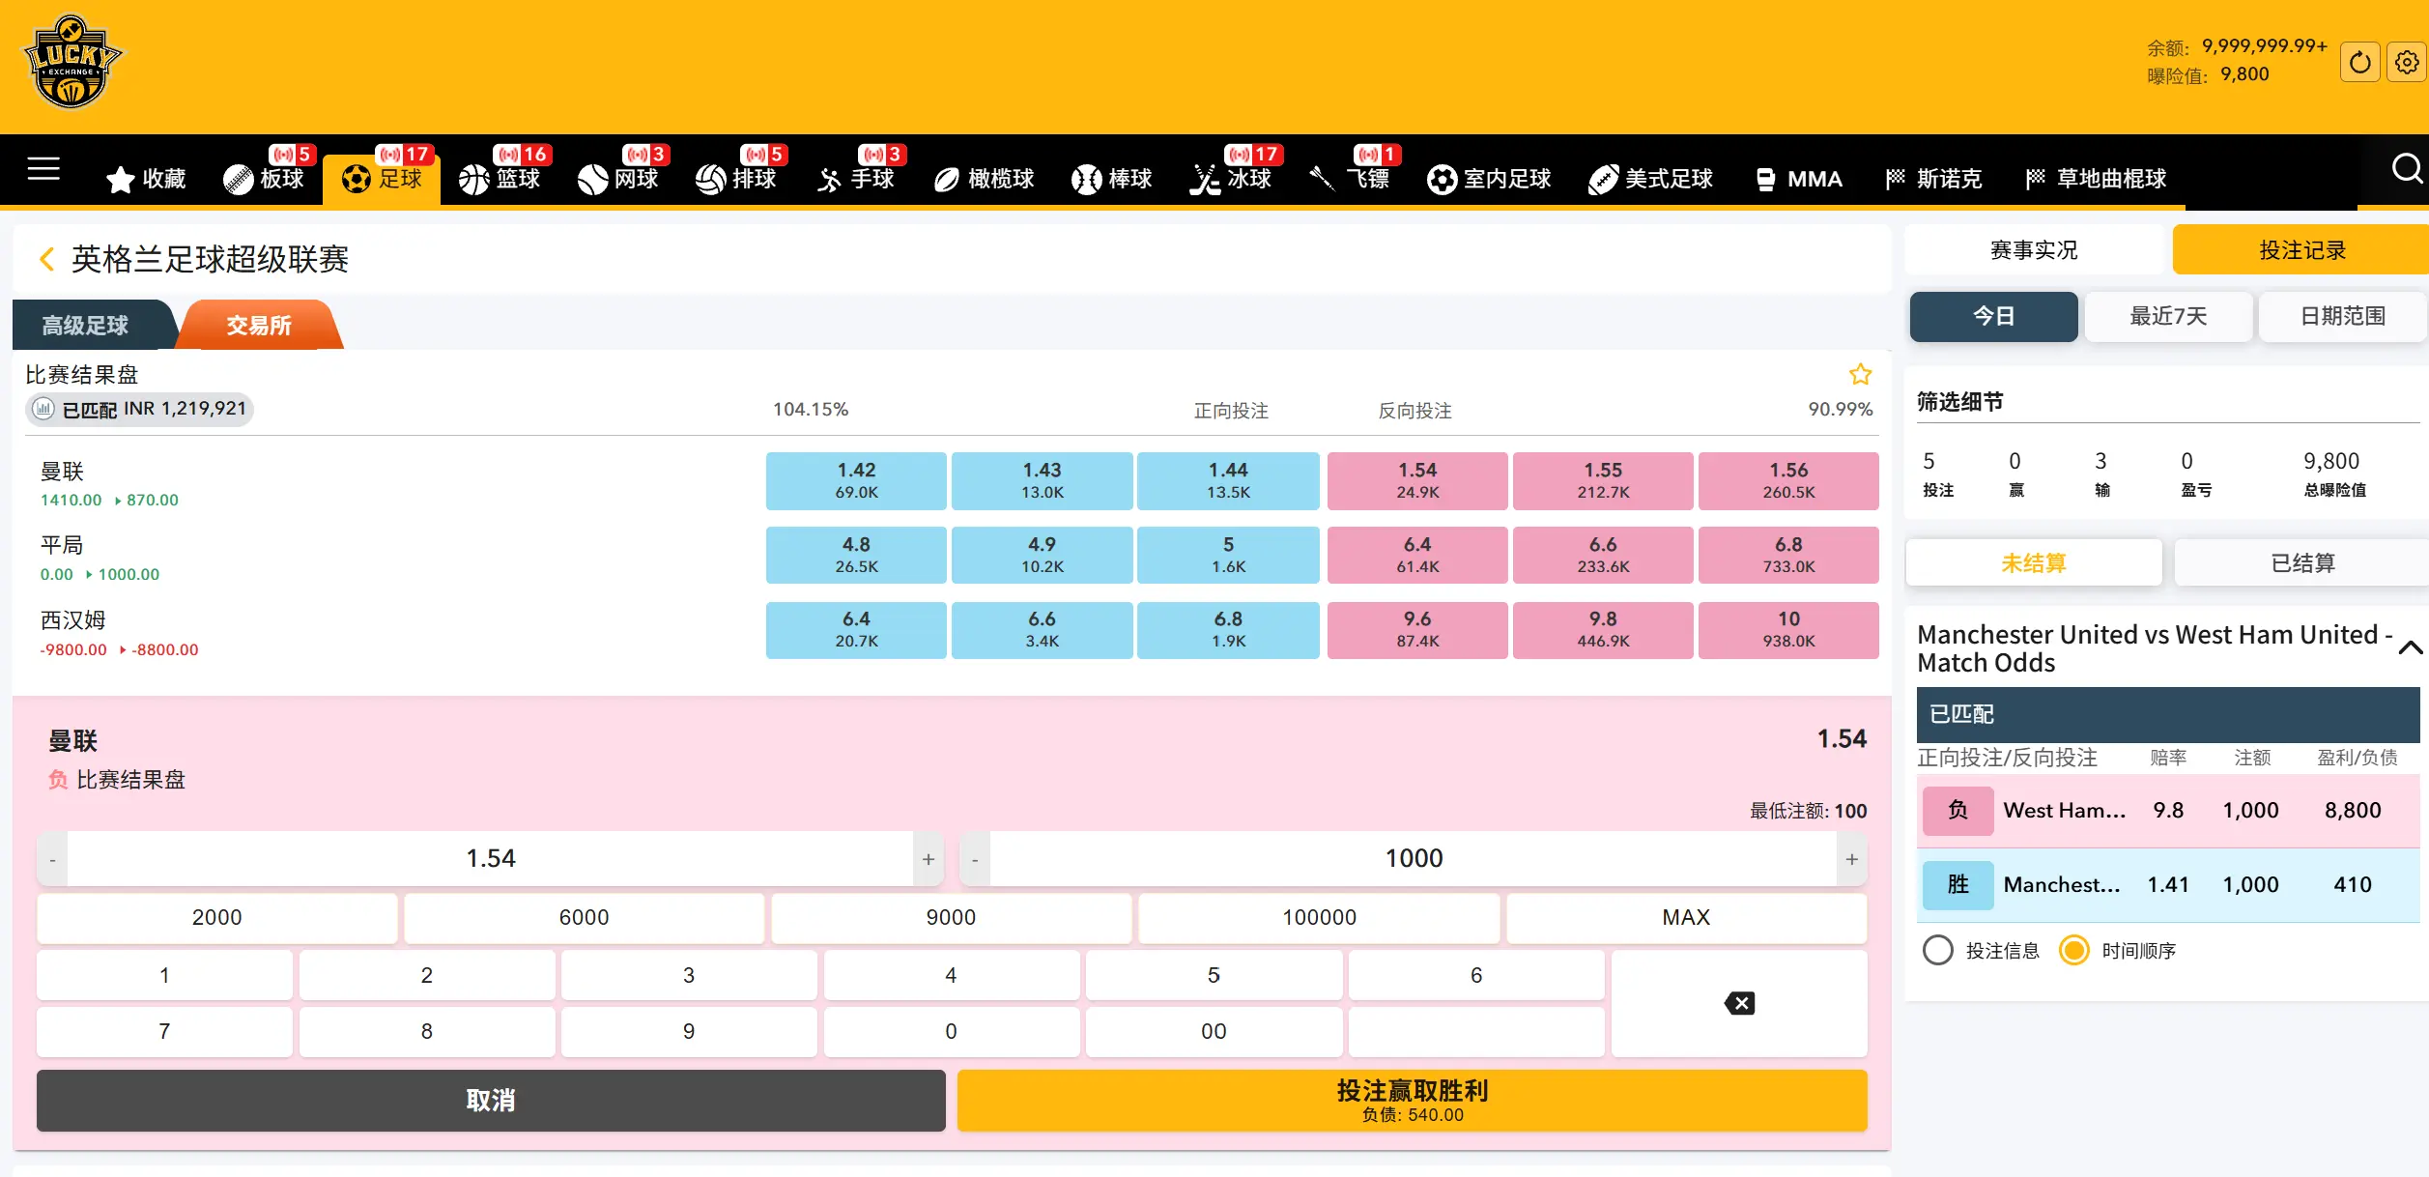The image size is (2429, 1177).
Task: Show 未结算 bets
Action: point(2034,562)
